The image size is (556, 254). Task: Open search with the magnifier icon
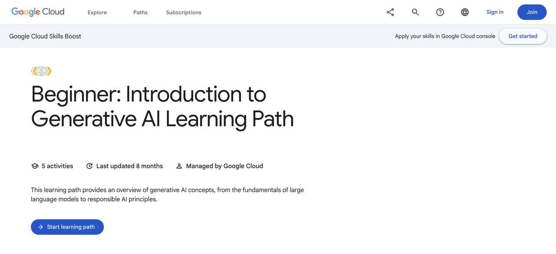point(415,12)
